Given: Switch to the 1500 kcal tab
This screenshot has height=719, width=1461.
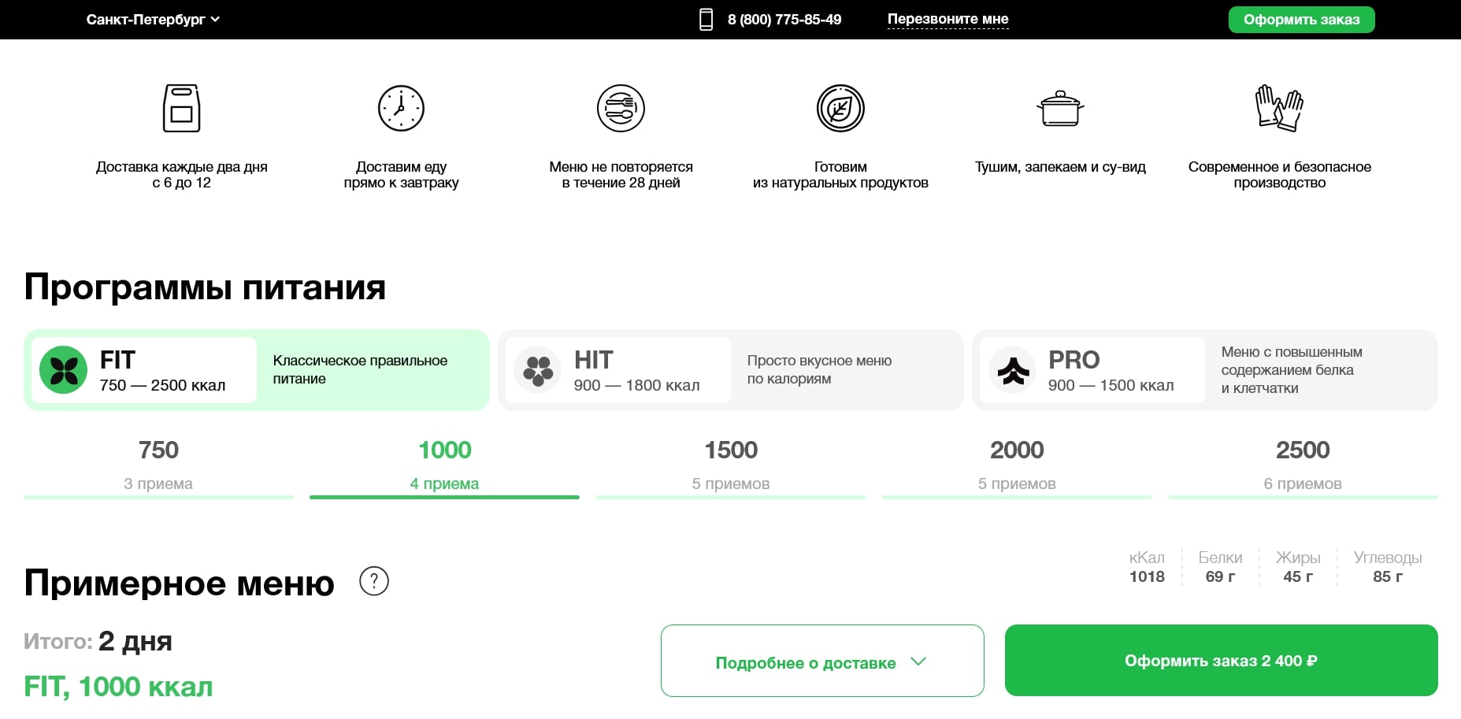Looking at the screenshot, I should [x=730, y=465].
